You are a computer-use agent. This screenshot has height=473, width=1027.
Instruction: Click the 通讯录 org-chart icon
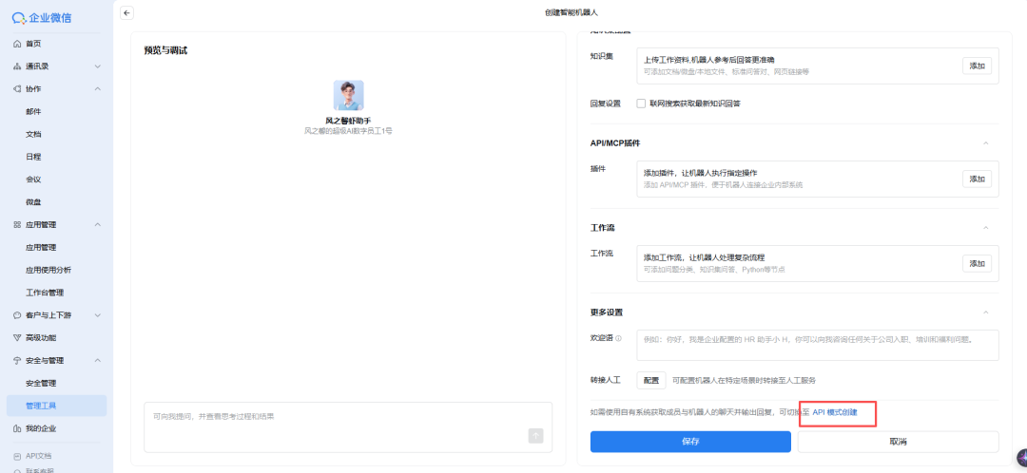tap(17, 66)
